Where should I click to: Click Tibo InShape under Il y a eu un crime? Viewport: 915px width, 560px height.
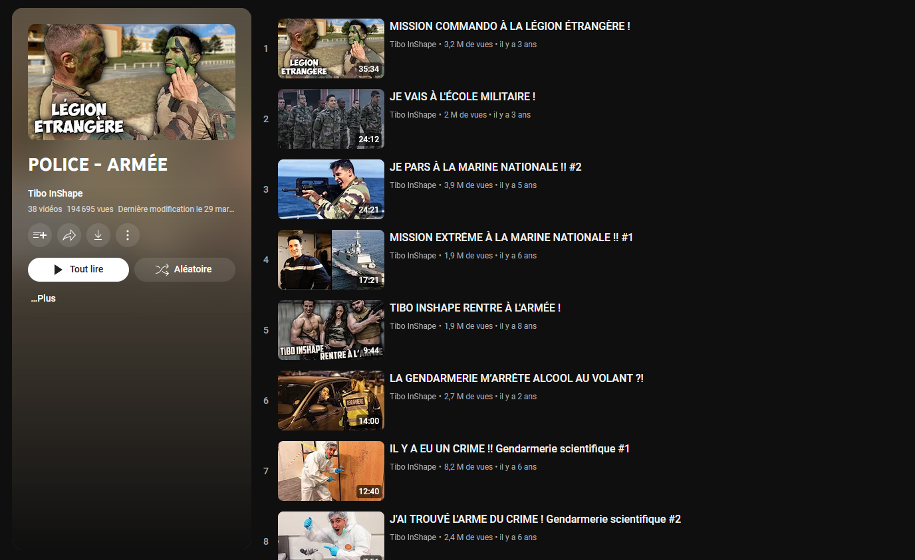click(413, 467)
